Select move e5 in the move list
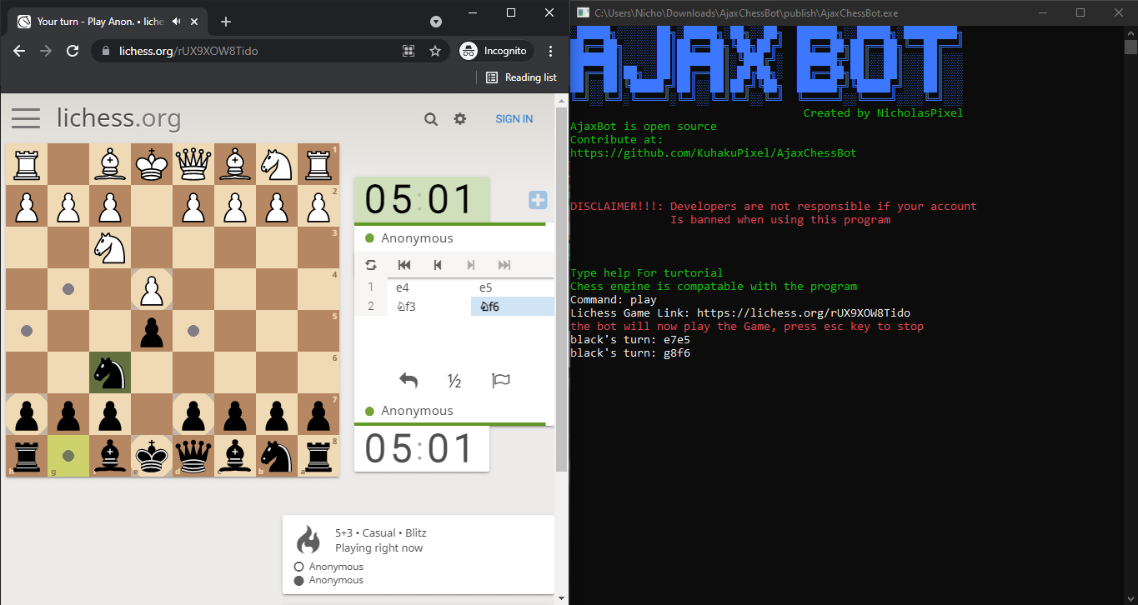The width and height of the screenshot is (1138, 605). pos(513,287)
